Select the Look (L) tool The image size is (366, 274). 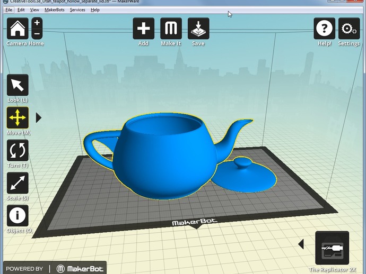pyautogui.click(x=18, y=85)
